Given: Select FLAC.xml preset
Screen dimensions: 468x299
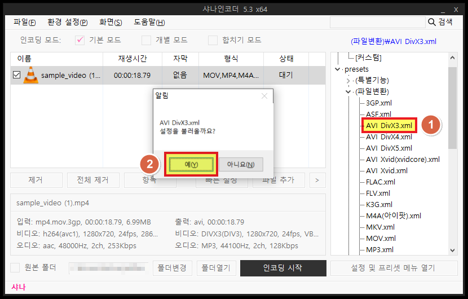Looking at the screenshot, I should point(381,182).
